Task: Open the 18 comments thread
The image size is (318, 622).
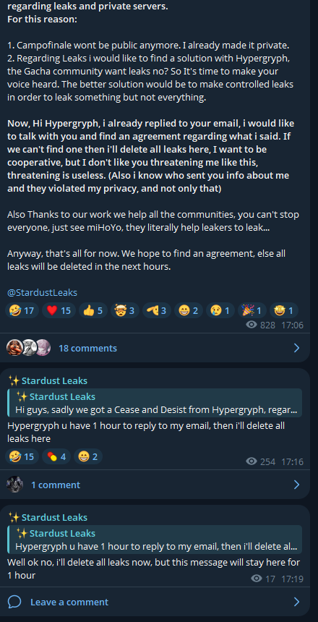Action: [87, 349]
